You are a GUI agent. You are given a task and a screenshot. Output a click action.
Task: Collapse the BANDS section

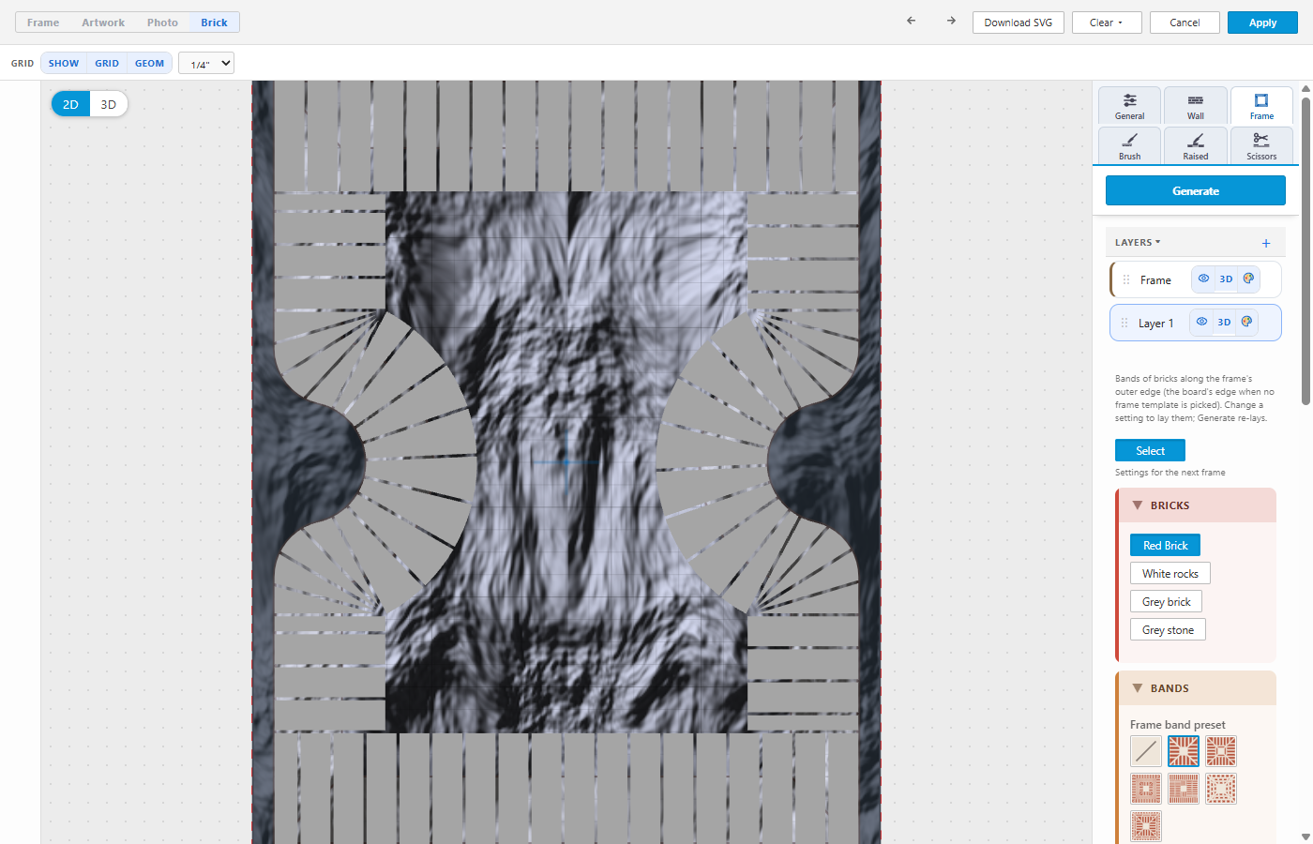1196,688
